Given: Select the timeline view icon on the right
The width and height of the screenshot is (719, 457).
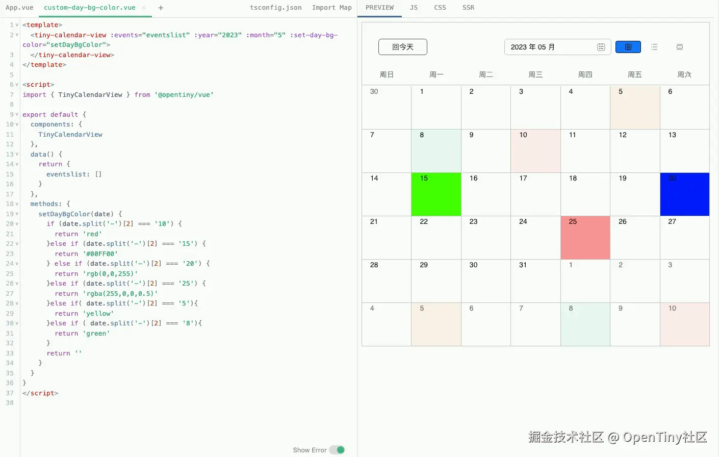Looking at the screenshot, I should pyautogui.click(x=680, y=47).
